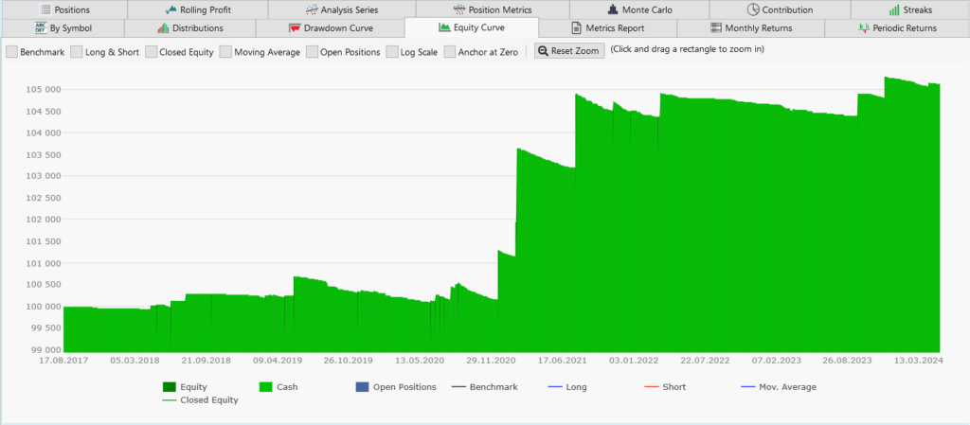The image size is (970, 425).
Task: Click the Mov. Average legend entry
Action: [x=779, y=387]
